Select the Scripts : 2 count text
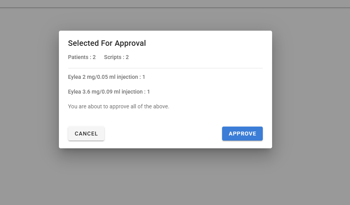This screenshot has height=205, width=350. click(x=116, y=57)
